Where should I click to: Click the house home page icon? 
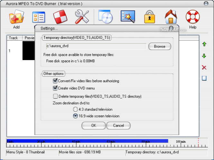[171, 17]
